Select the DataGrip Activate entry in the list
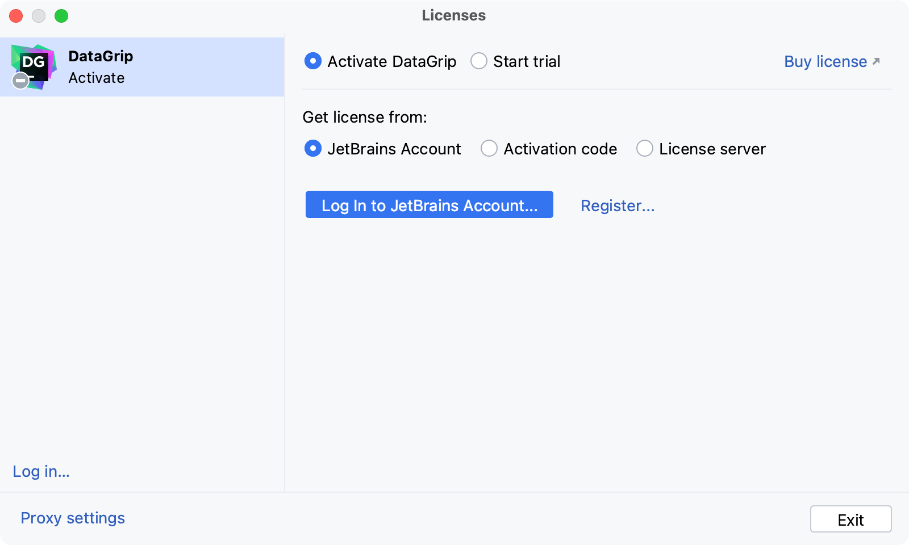This screenshot has height=545, width=909. click(x=142, y=66)
